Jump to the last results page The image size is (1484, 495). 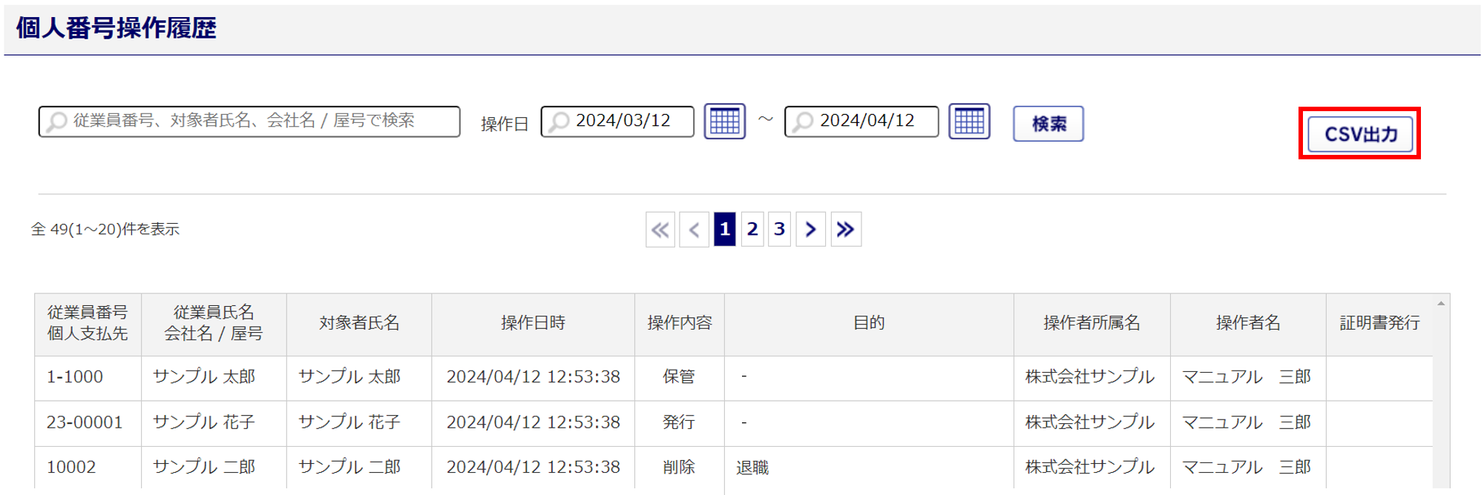click(845, 230)
